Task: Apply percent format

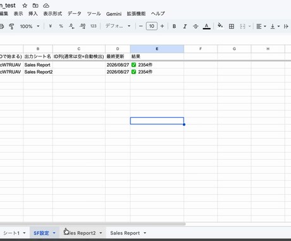Action: pyautogui.click(x=61, y=26)
